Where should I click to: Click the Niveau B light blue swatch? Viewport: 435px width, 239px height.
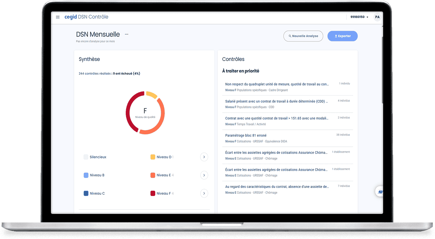tap(86, 175)
